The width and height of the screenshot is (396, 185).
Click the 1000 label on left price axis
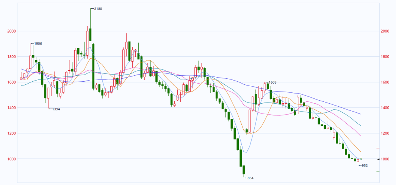click(x=12, y=159)
